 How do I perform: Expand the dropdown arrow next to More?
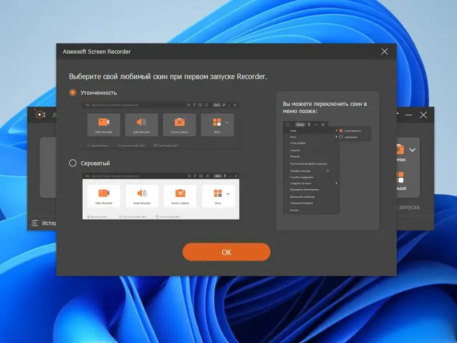pos(226,123)
